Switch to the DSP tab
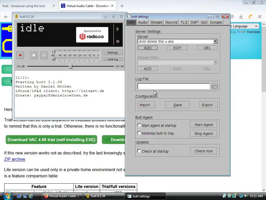 194,22
